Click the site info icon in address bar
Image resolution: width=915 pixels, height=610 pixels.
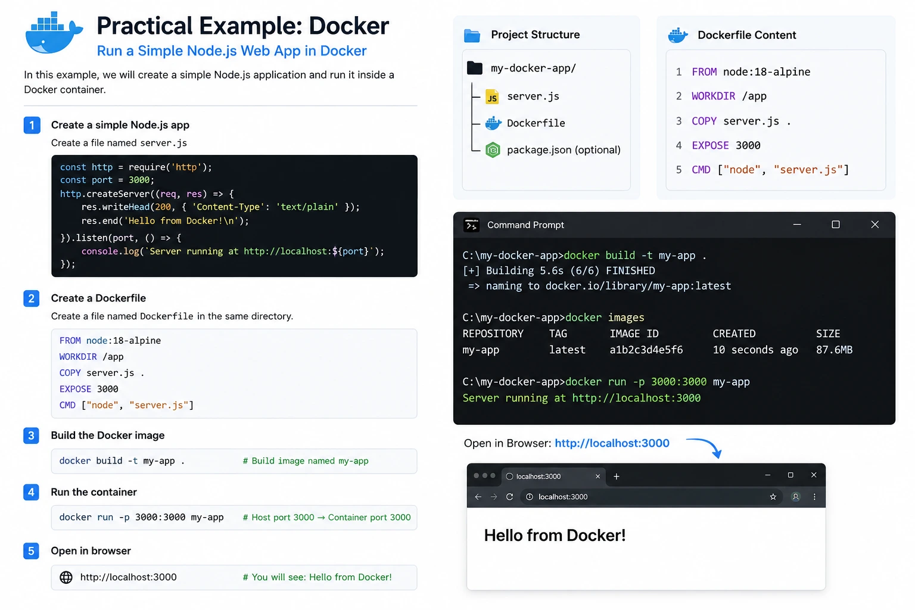530,497
